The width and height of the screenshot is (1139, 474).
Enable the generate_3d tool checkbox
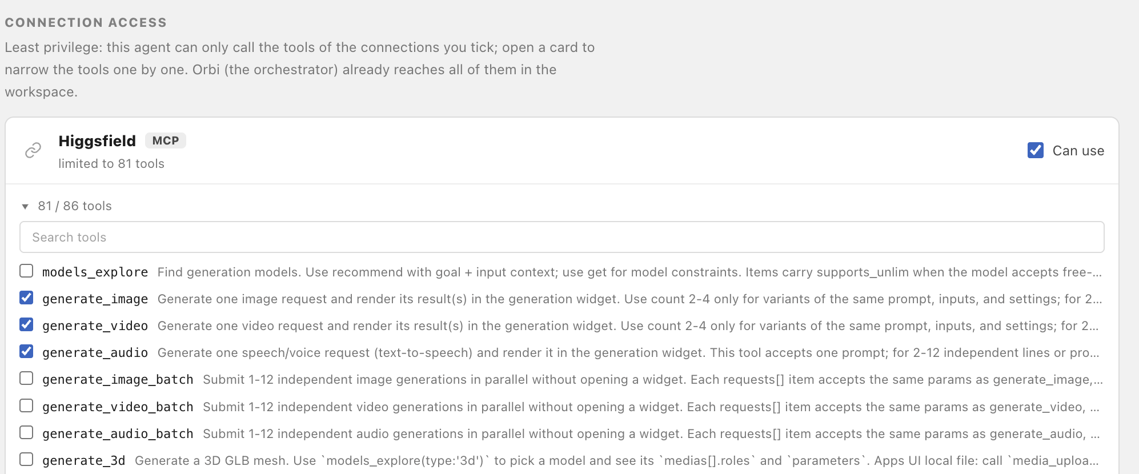pos(26,459)
